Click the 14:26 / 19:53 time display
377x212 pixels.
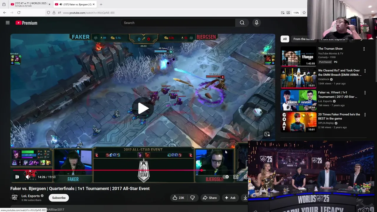[x=47, y=177]
